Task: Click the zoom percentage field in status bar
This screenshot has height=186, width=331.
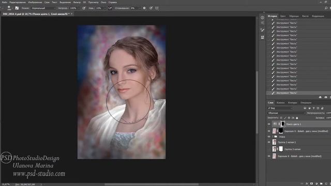Action: click(x=6, y=184)
